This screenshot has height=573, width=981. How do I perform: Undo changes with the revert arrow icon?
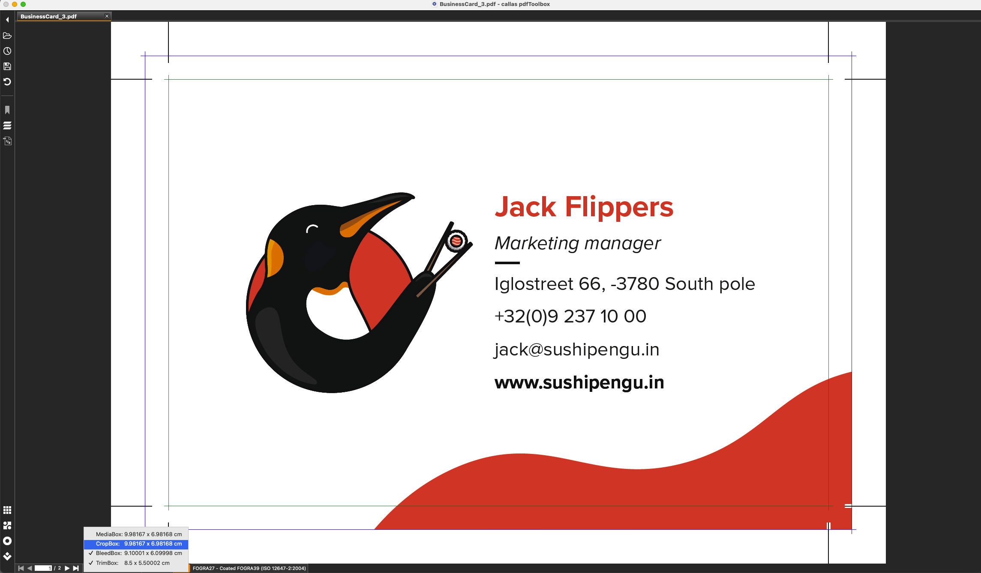pos(7,82)
